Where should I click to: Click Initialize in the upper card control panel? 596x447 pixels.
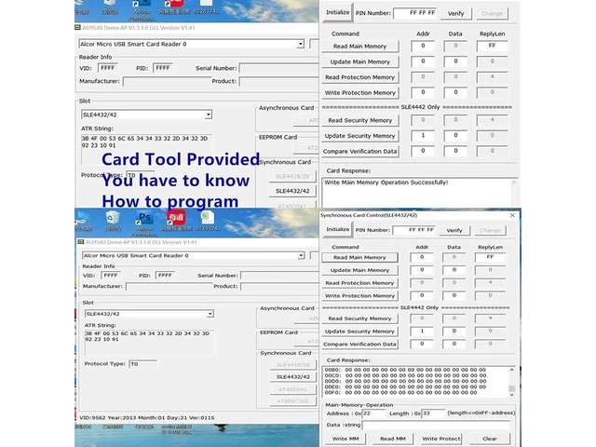tap(337, 12)
